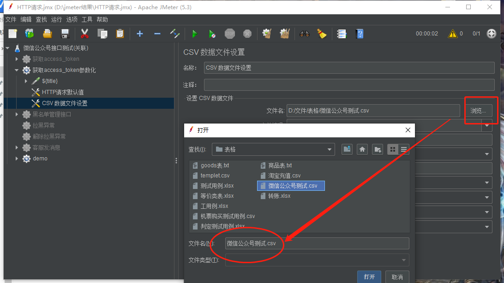Expand the demo thread group
Image resolution: width=504 pixels, height=283 pixels.
click(17, 159)
